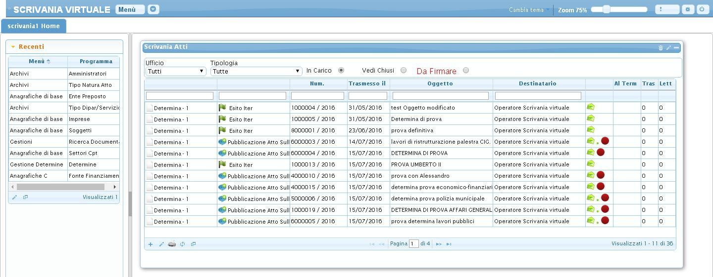Click the add record plus icon
The image size is (713, 277).
click(x=151, y=244)
